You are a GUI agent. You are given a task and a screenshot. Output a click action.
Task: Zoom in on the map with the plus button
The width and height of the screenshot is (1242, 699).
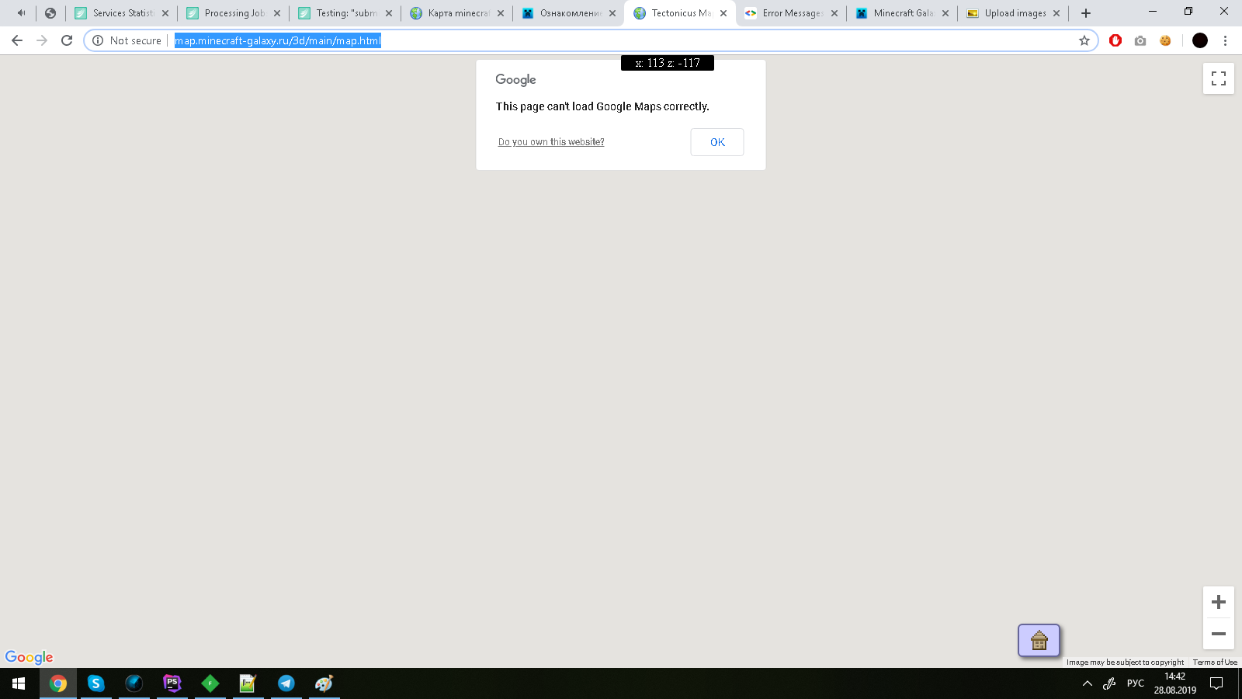(x=1219, y=602)
